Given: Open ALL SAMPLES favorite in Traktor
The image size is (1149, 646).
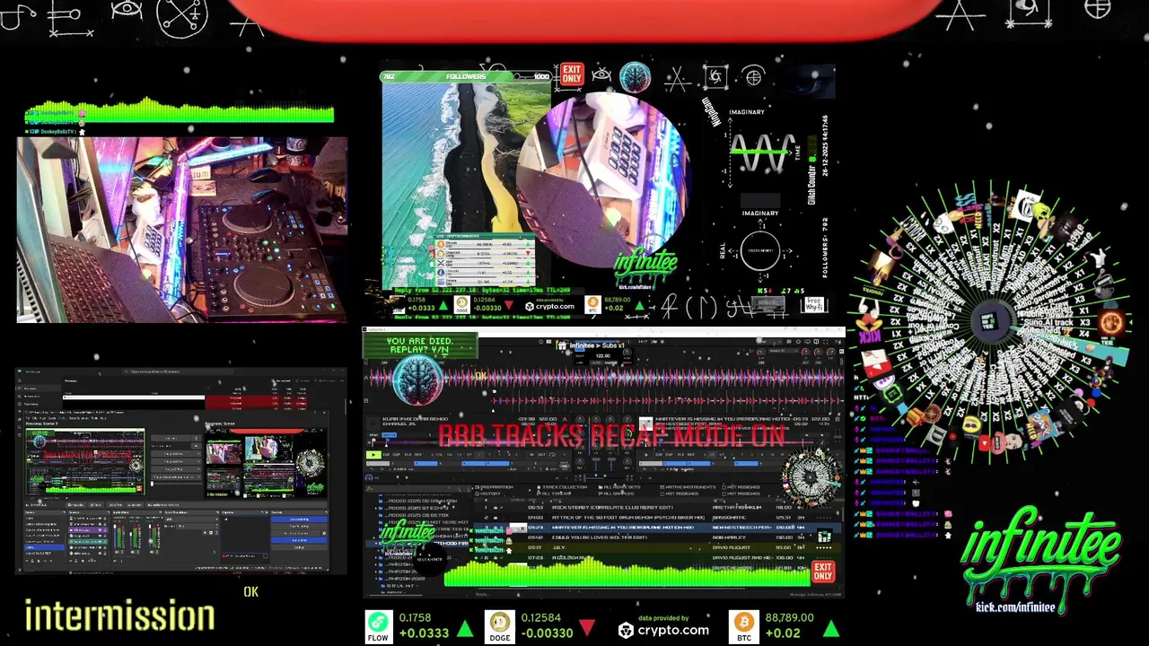Looking at the screenshot, I should pos(616,493).
